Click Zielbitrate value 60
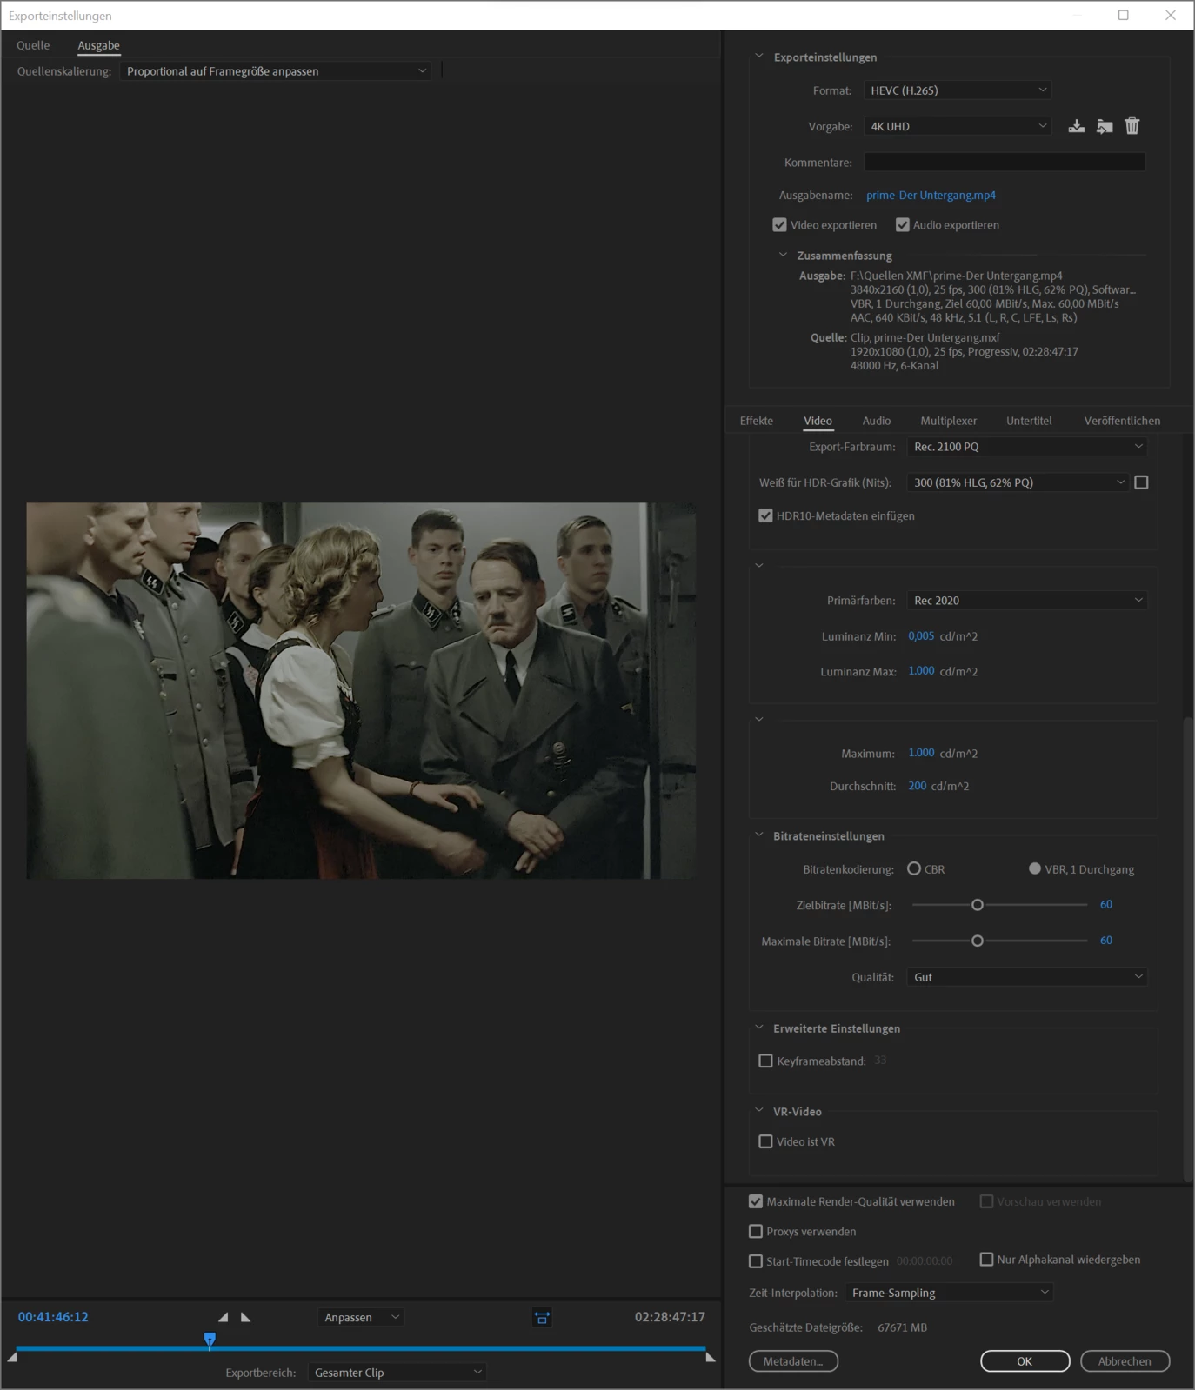This screenshot has height=1390, width=1195. click(x=1106, y=905)
